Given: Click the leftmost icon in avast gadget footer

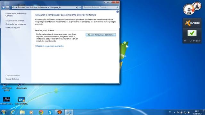Looking at the screenshot, I should 185,41.
